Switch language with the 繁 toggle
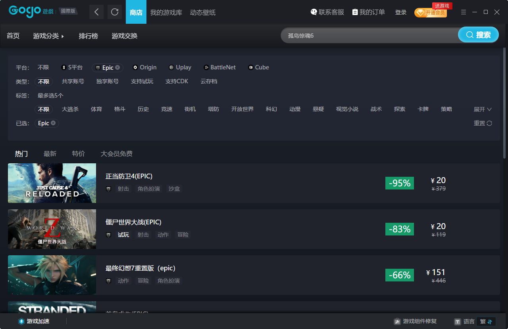 [x=486, y=321]
